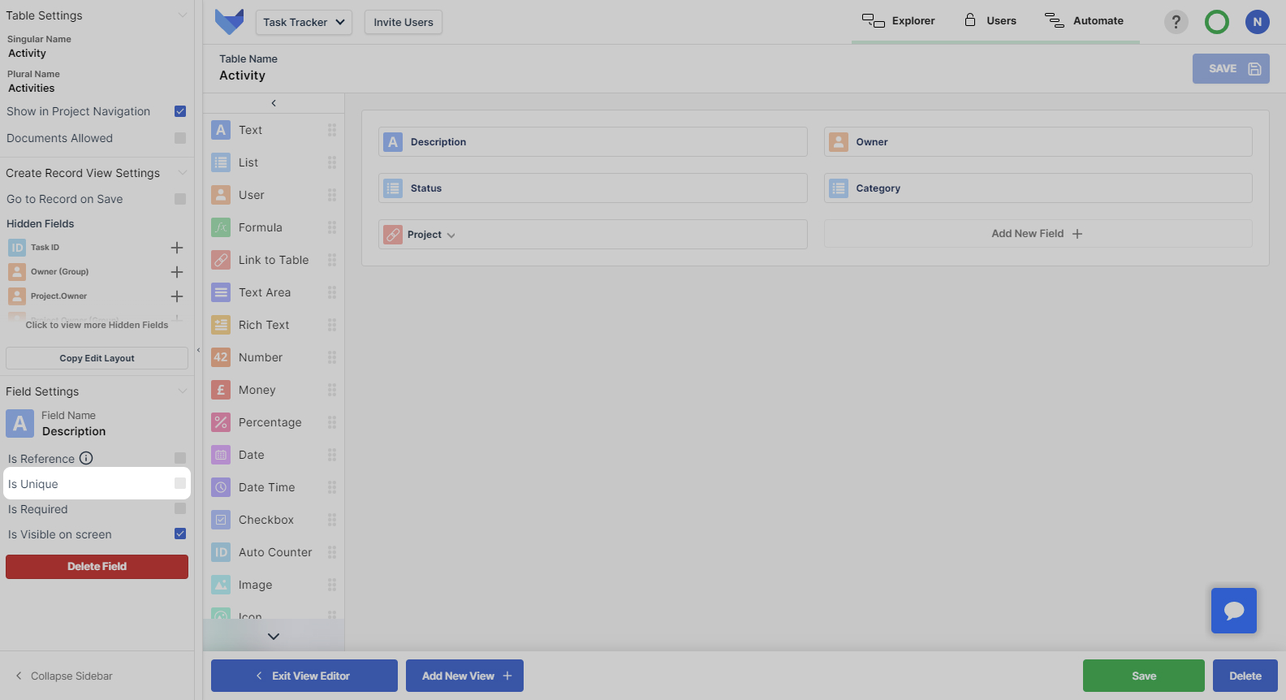Viewport: 1286px width, 700px height.
Task: Enable the Is Reference checkbox
Action: [x=180, y=458]
